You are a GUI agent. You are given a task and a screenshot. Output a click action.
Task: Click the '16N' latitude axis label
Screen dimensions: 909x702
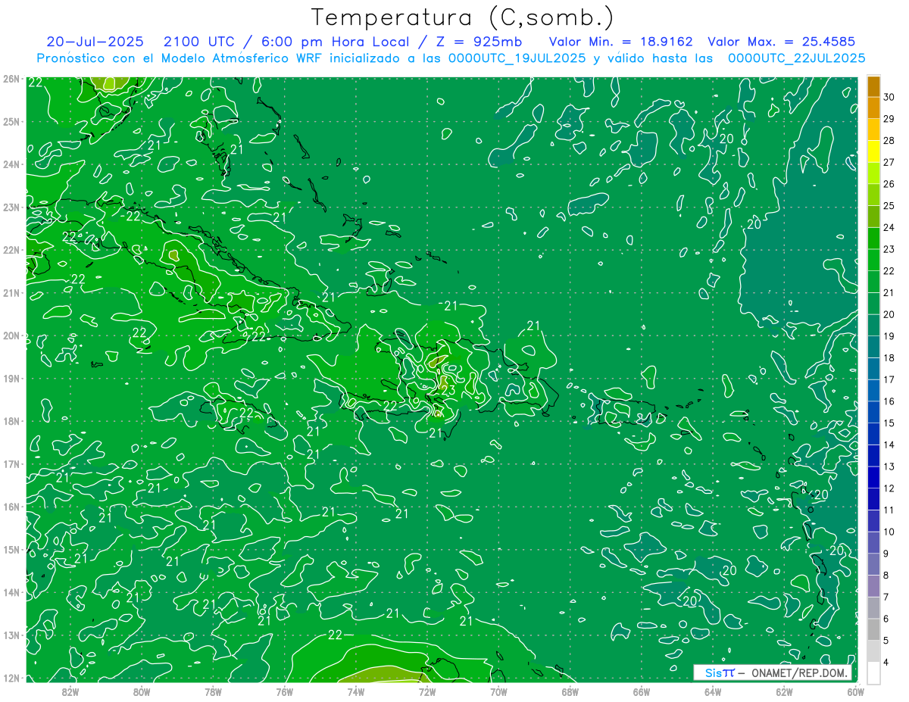[11, 507]
